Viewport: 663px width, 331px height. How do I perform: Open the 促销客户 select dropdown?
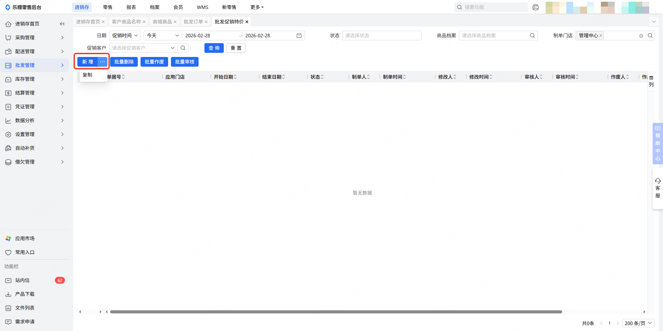[144, 48]
